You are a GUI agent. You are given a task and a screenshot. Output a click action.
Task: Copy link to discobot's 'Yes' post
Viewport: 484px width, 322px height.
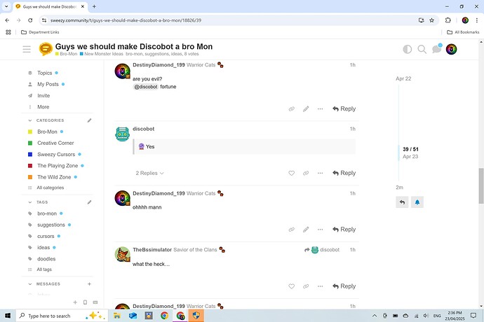pyautogui.click(x=306, y=173)
